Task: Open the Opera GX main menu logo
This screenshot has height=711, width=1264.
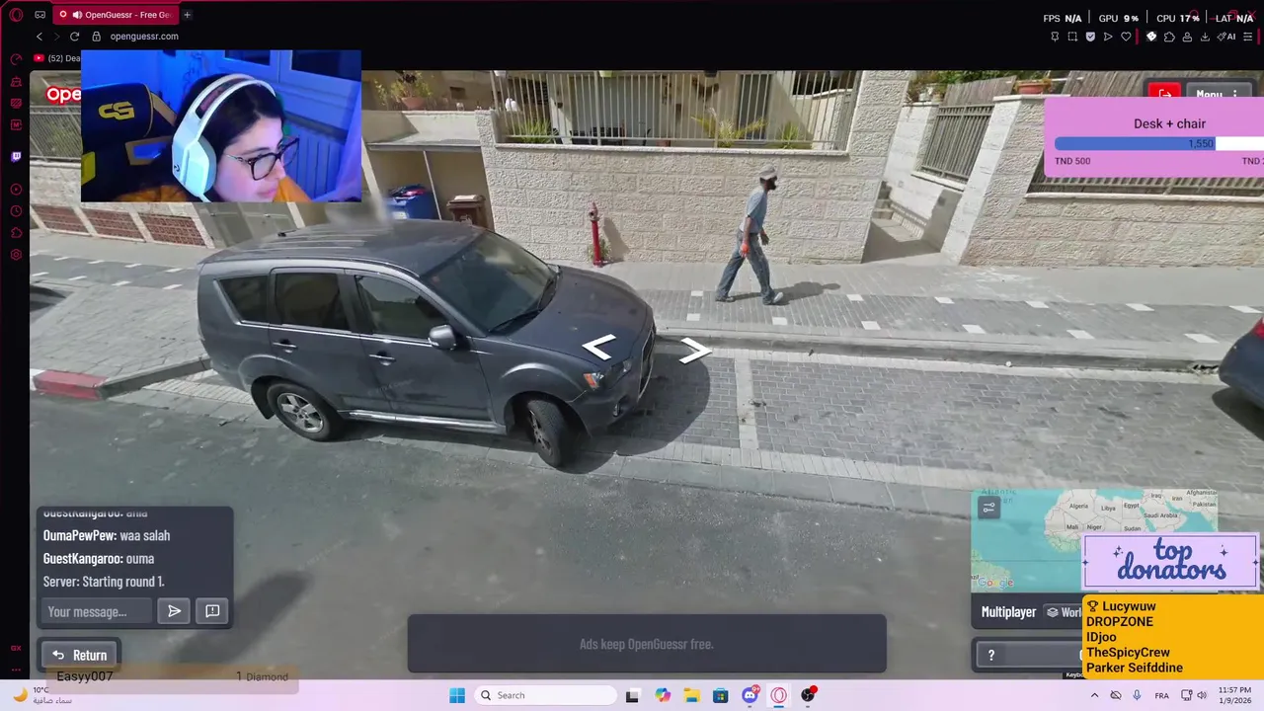Action: click(x=16, y=15)
